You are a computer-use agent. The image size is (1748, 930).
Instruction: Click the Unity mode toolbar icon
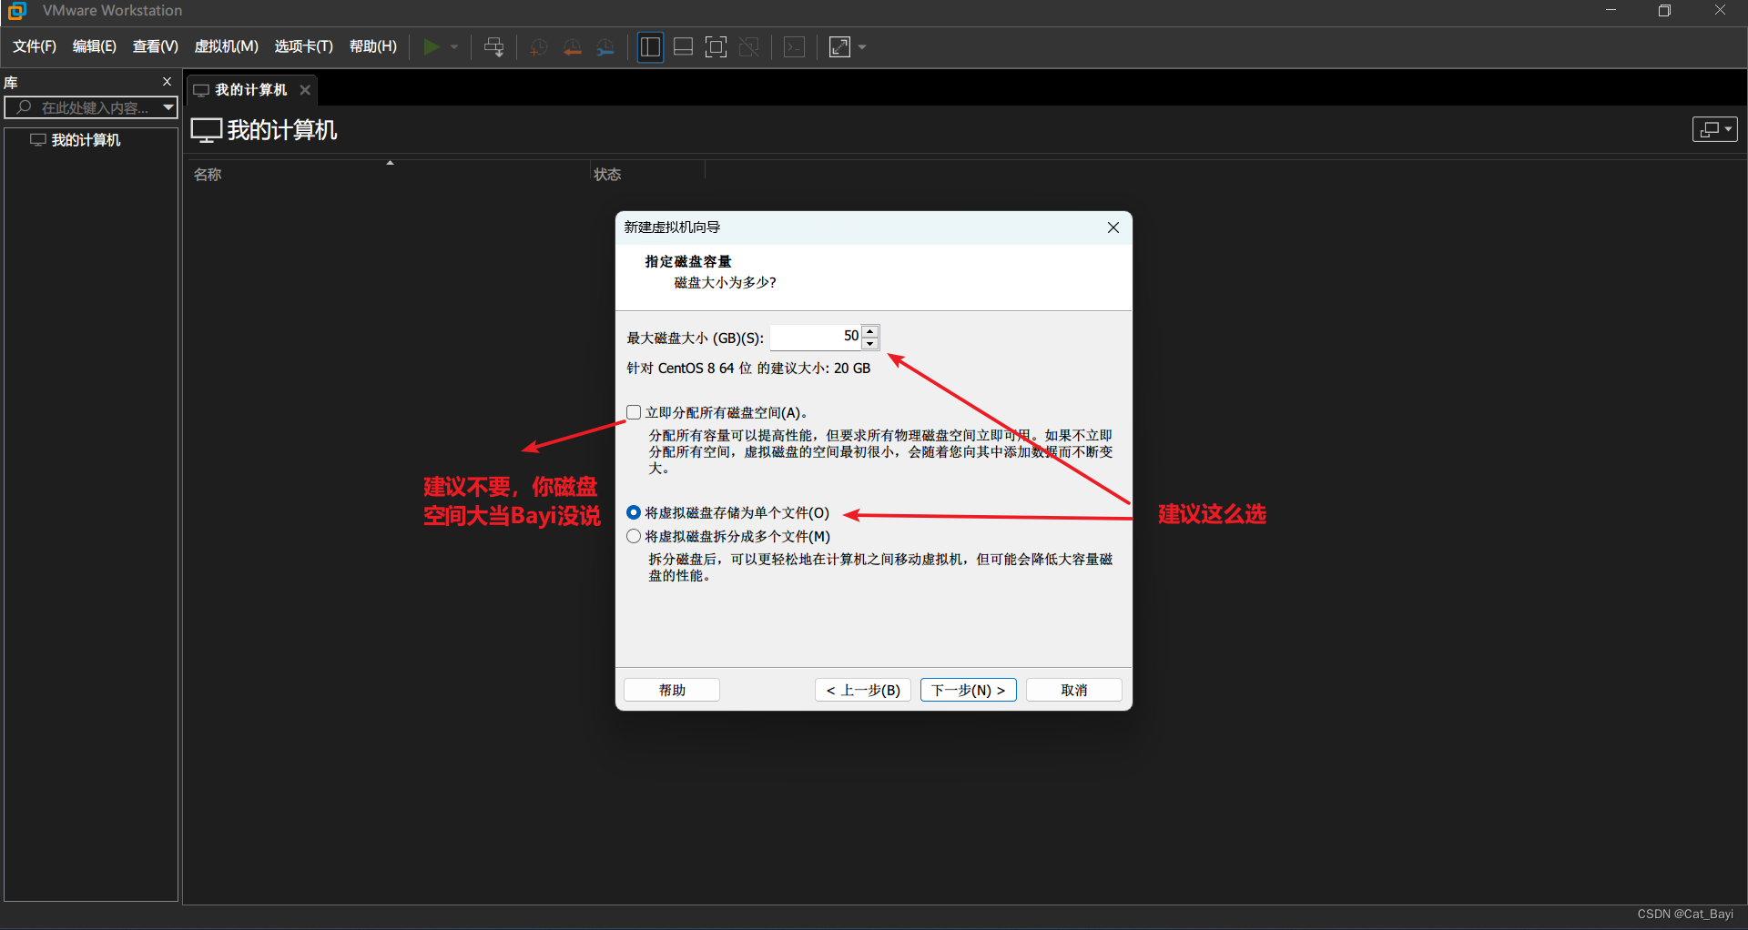(x=749, y=46)
